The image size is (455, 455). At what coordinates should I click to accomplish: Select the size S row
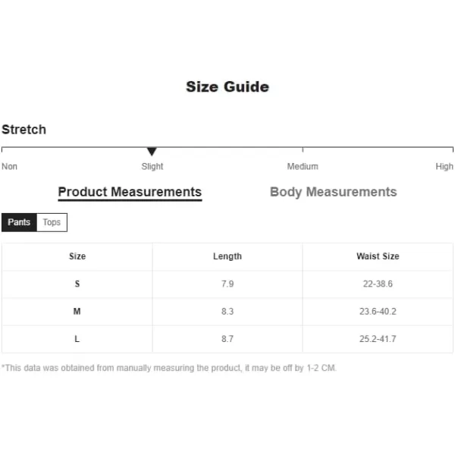coord(227,284)
